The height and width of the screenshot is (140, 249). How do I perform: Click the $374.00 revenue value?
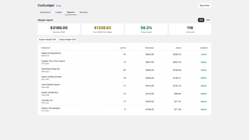(x=150, y=86)
